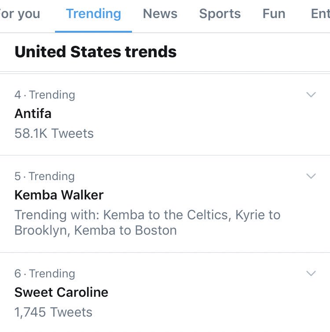Viewport: 330px width, 332px height.
Task: Expand the chevron beside the Antifa trend
Action: pos(311,95)
